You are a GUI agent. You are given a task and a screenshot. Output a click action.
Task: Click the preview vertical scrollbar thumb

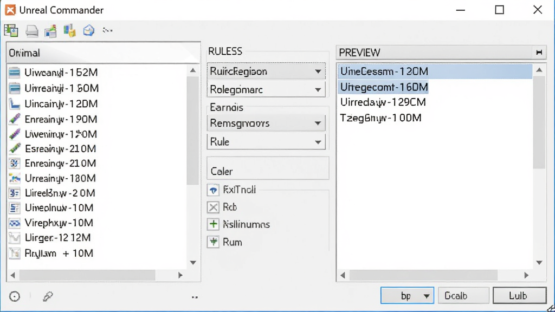point(539,122)
